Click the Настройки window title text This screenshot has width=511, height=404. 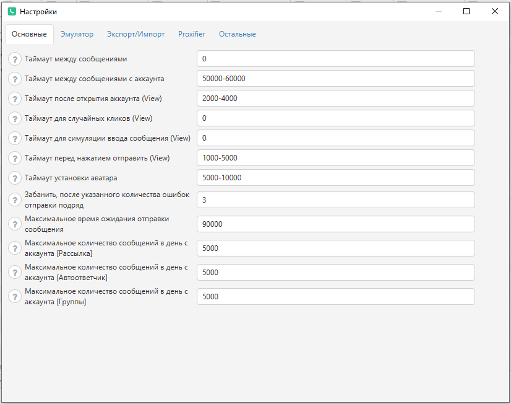coord(38,12)
